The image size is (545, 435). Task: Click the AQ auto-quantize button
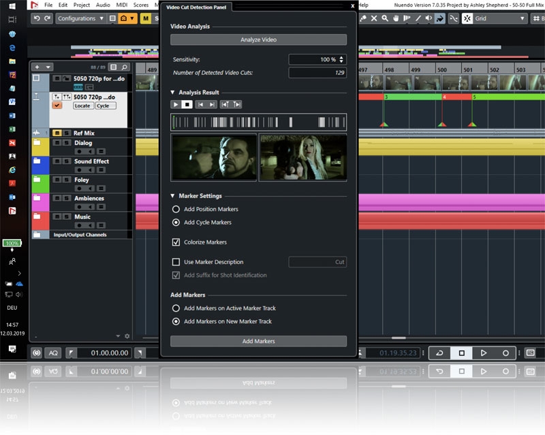coord(52,353)
